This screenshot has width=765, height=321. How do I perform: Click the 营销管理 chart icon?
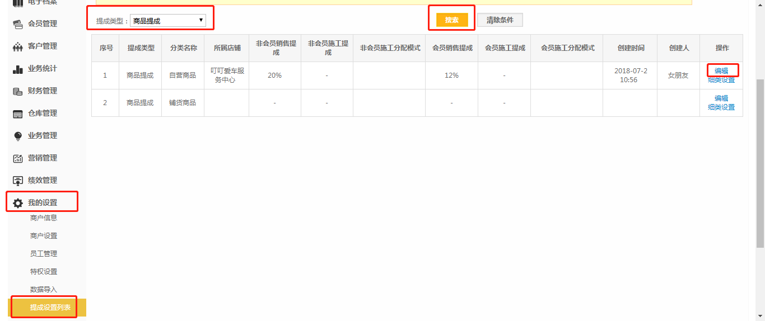(17, 158)
